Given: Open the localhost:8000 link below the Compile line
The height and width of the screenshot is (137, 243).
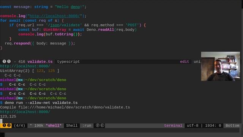Looking at the screenshot, I should [x=25, y=112].
